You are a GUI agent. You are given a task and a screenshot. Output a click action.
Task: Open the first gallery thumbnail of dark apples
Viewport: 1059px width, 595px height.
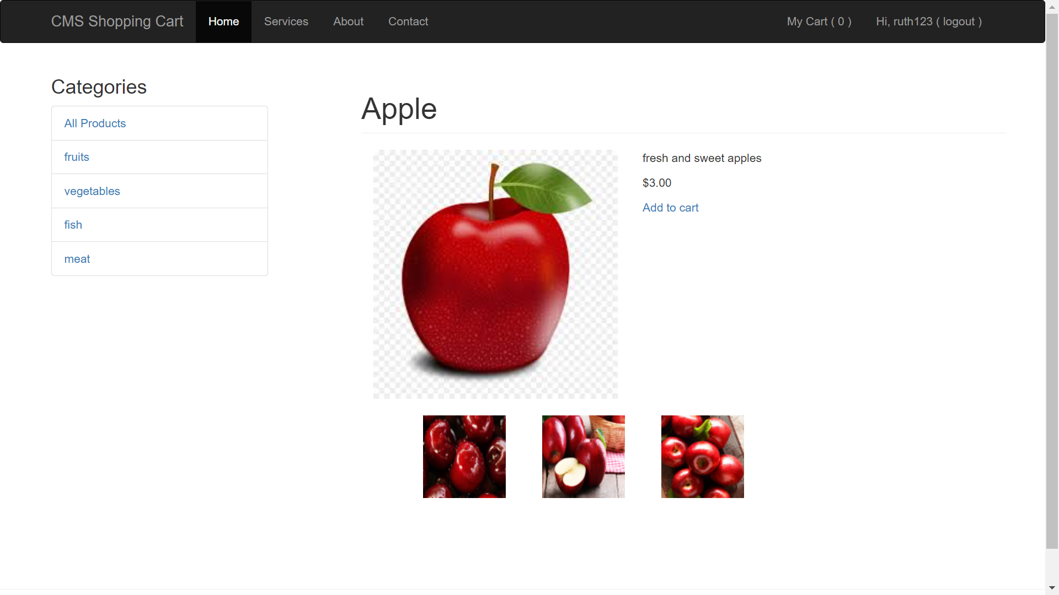pos(464,457)
